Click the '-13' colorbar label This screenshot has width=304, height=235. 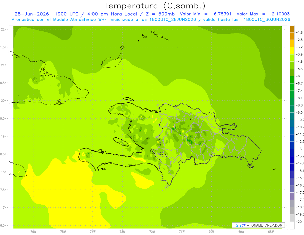299,149
